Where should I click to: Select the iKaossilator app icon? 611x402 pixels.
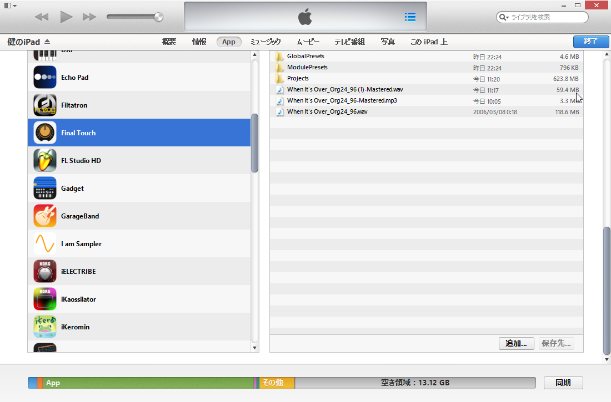(45, 299)
